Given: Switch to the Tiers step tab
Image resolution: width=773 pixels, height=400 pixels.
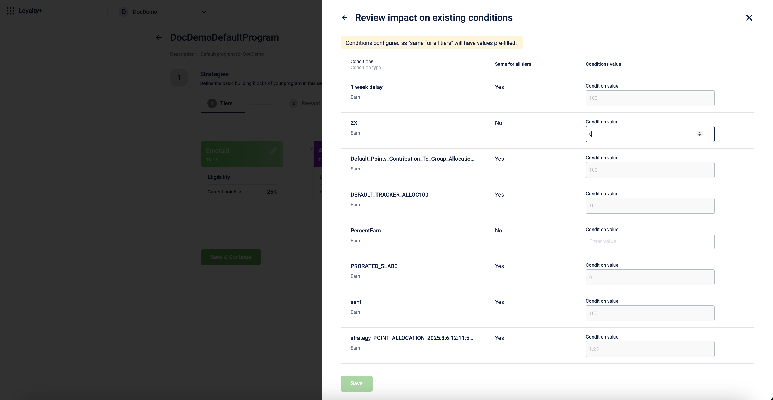Looking at the screenshot, I should click(x=223, y=103).
